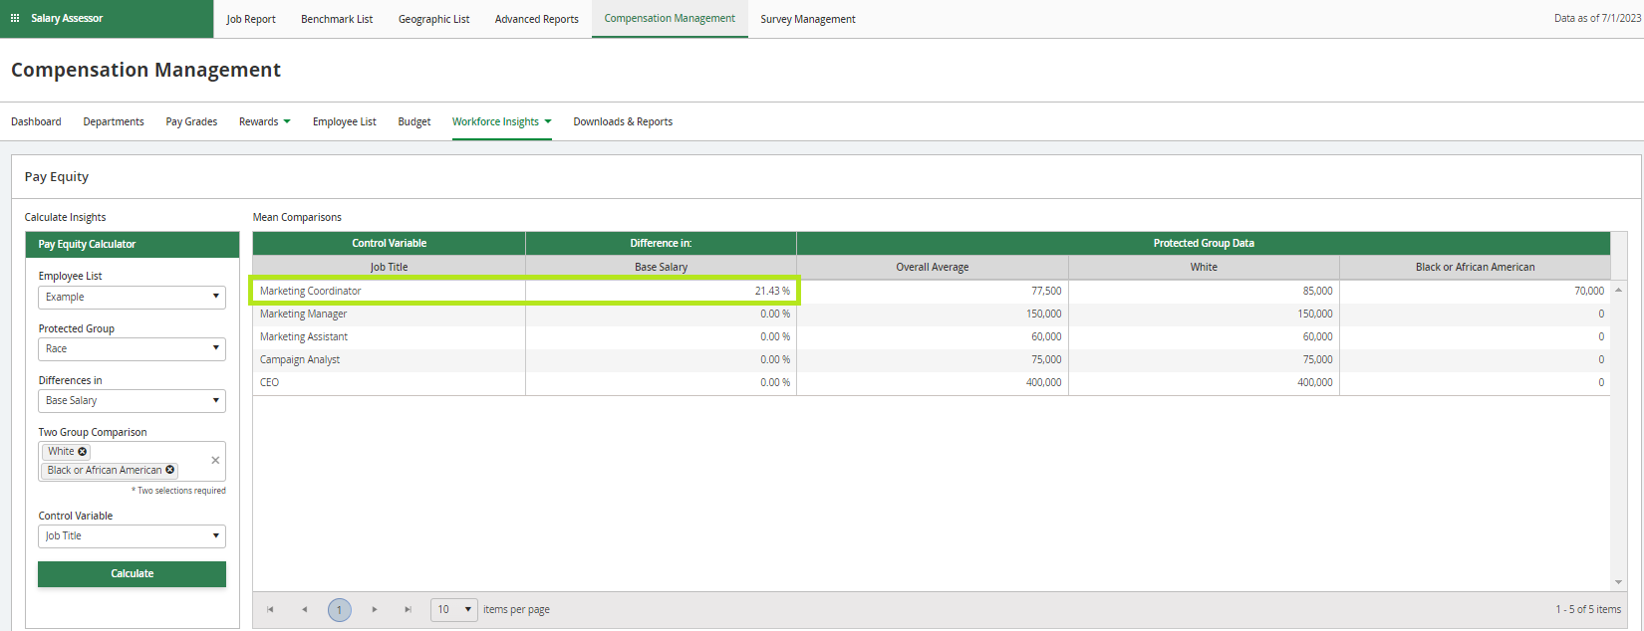Open the Pay Grades section
This screenshot has height=631, width=1644.
[x=191, y=121]
